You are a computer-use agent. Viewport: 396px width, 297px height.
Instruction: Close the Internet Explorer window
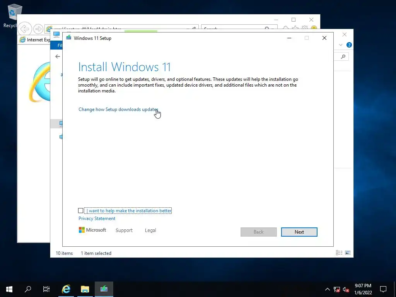(x=311, y=20)
